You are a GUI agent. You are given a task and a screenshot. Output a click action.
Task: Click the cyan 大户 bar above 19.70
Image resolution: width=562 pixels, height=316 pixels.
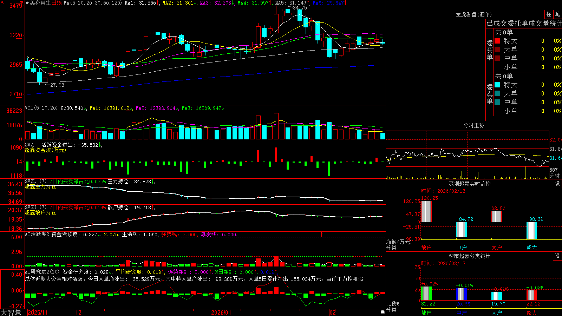point(497,296)
